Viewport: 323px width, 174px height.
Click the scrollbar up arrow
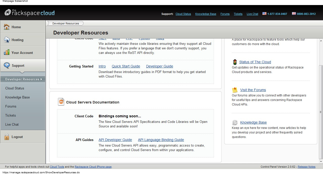pos(321,41)
